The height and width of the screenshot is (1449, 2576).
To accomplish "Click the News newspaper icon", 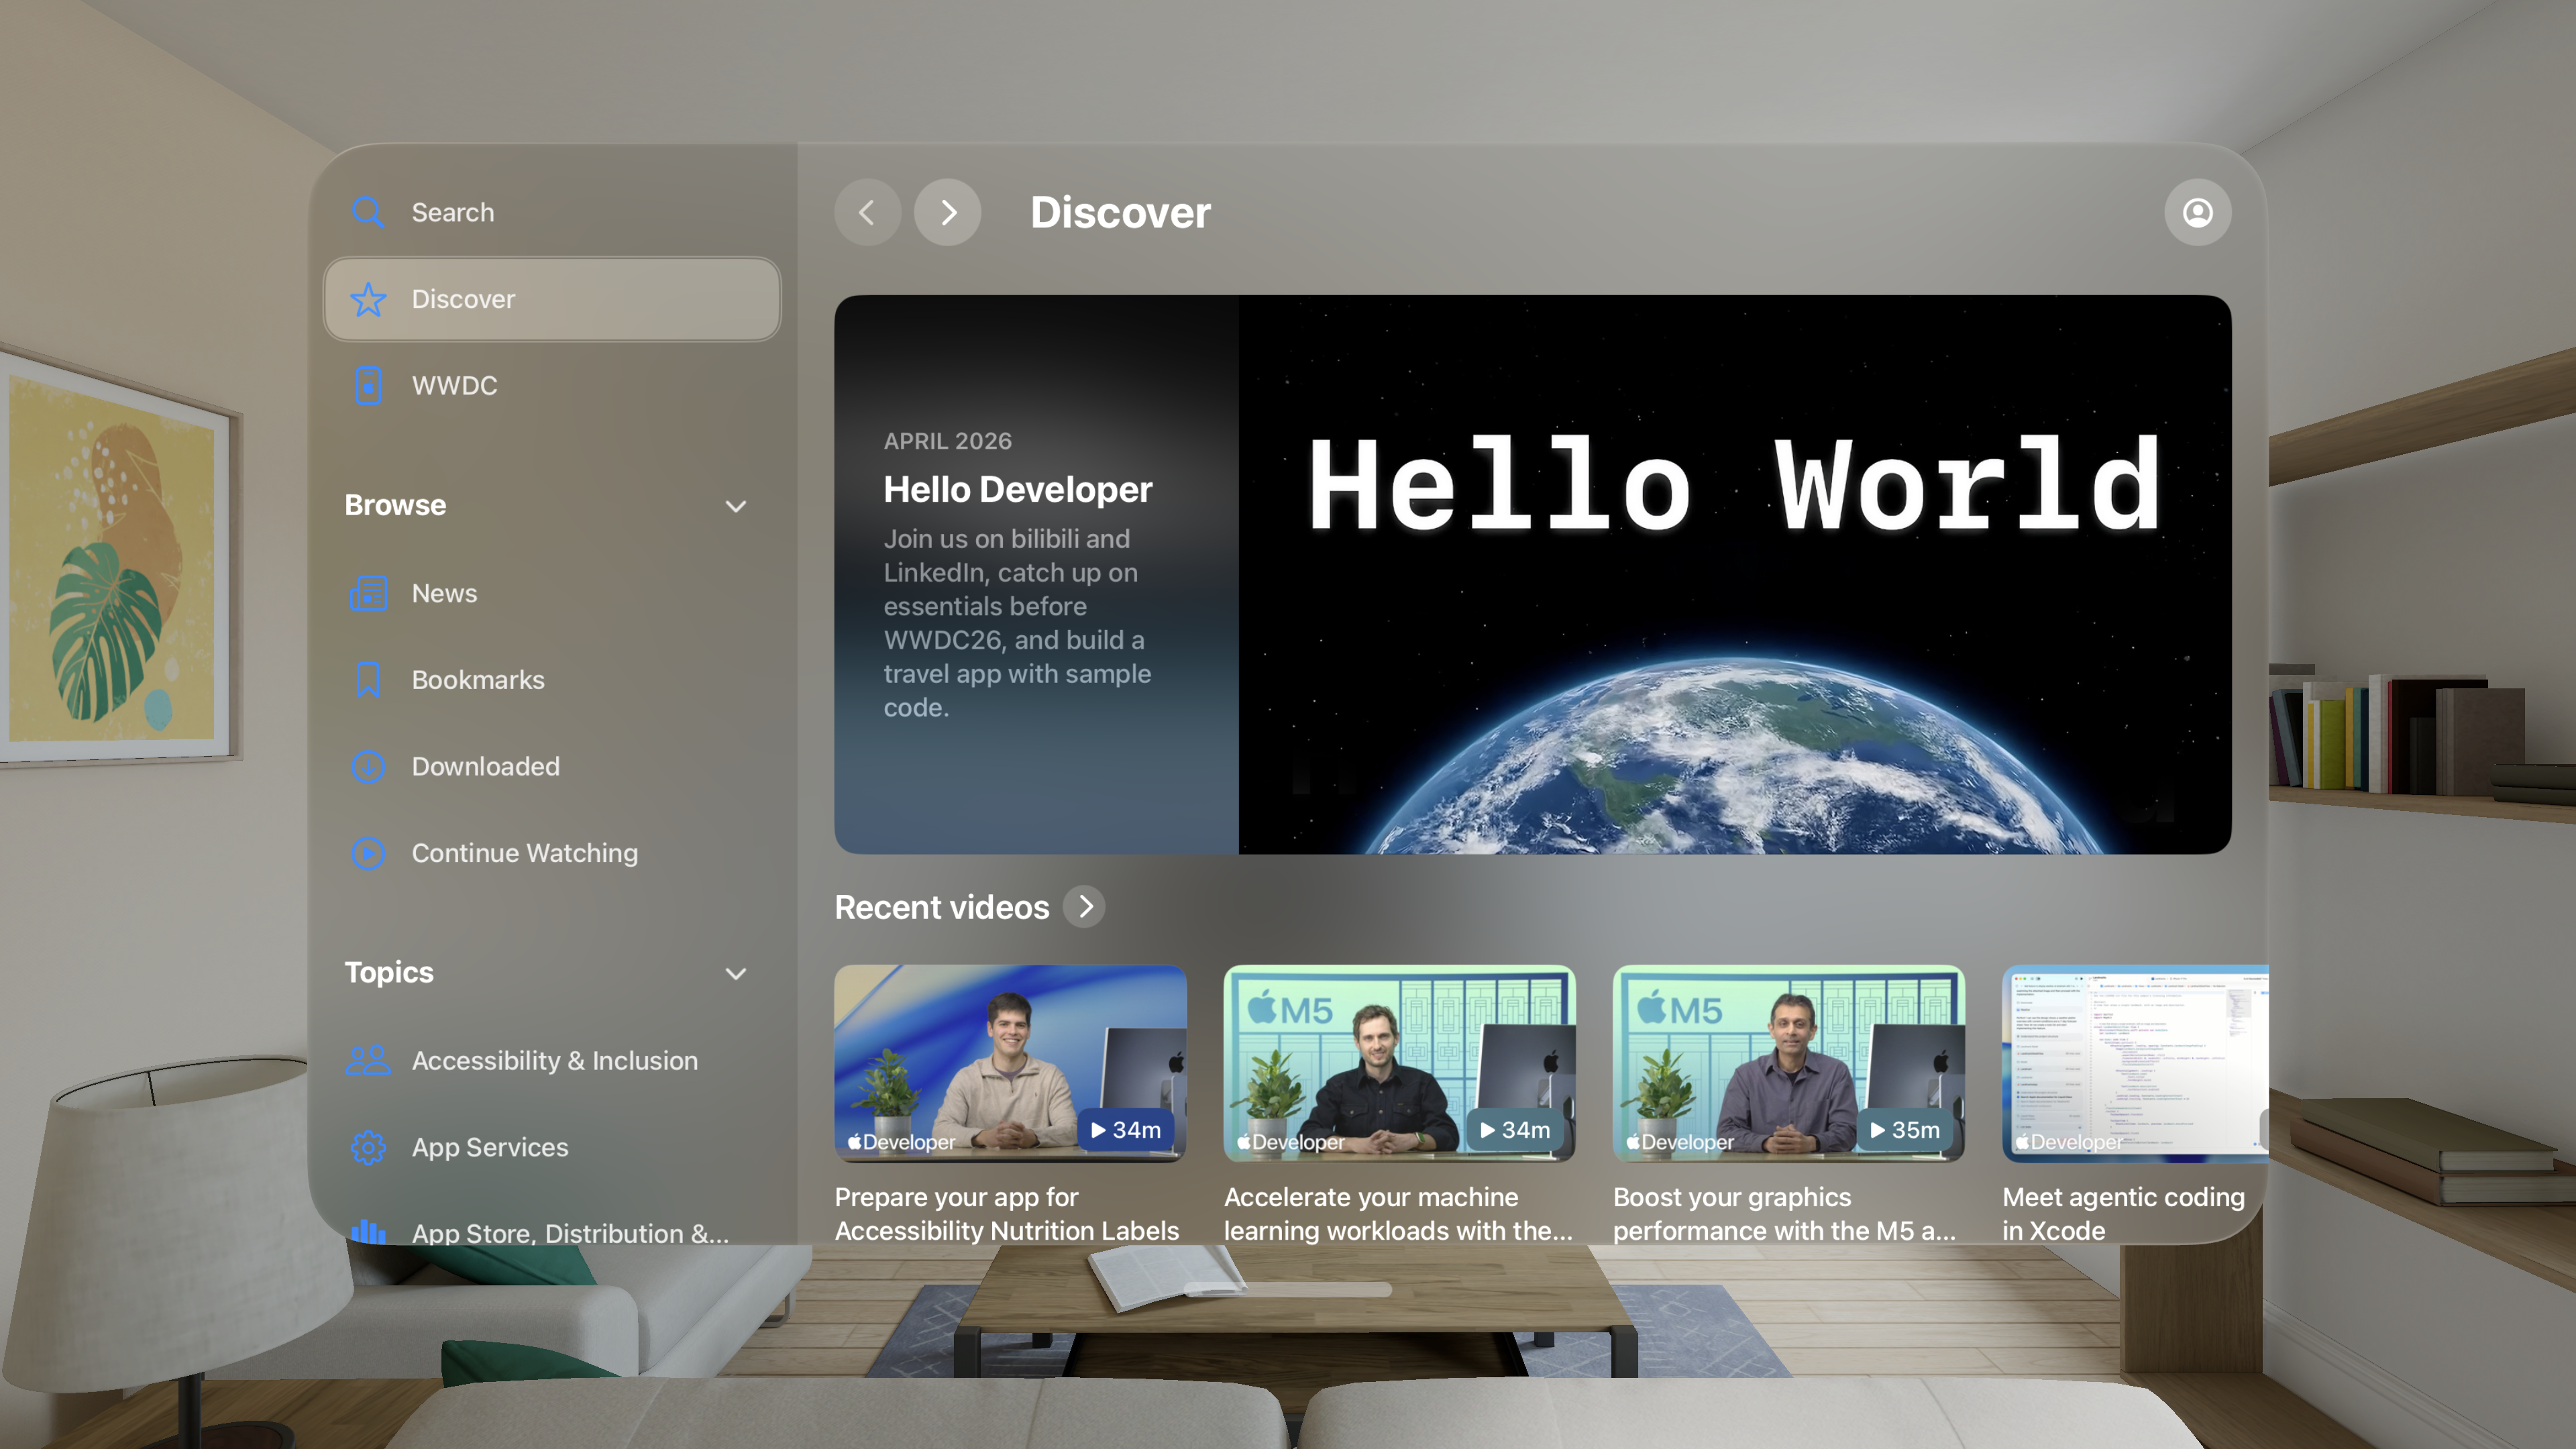I will point(368,593).
